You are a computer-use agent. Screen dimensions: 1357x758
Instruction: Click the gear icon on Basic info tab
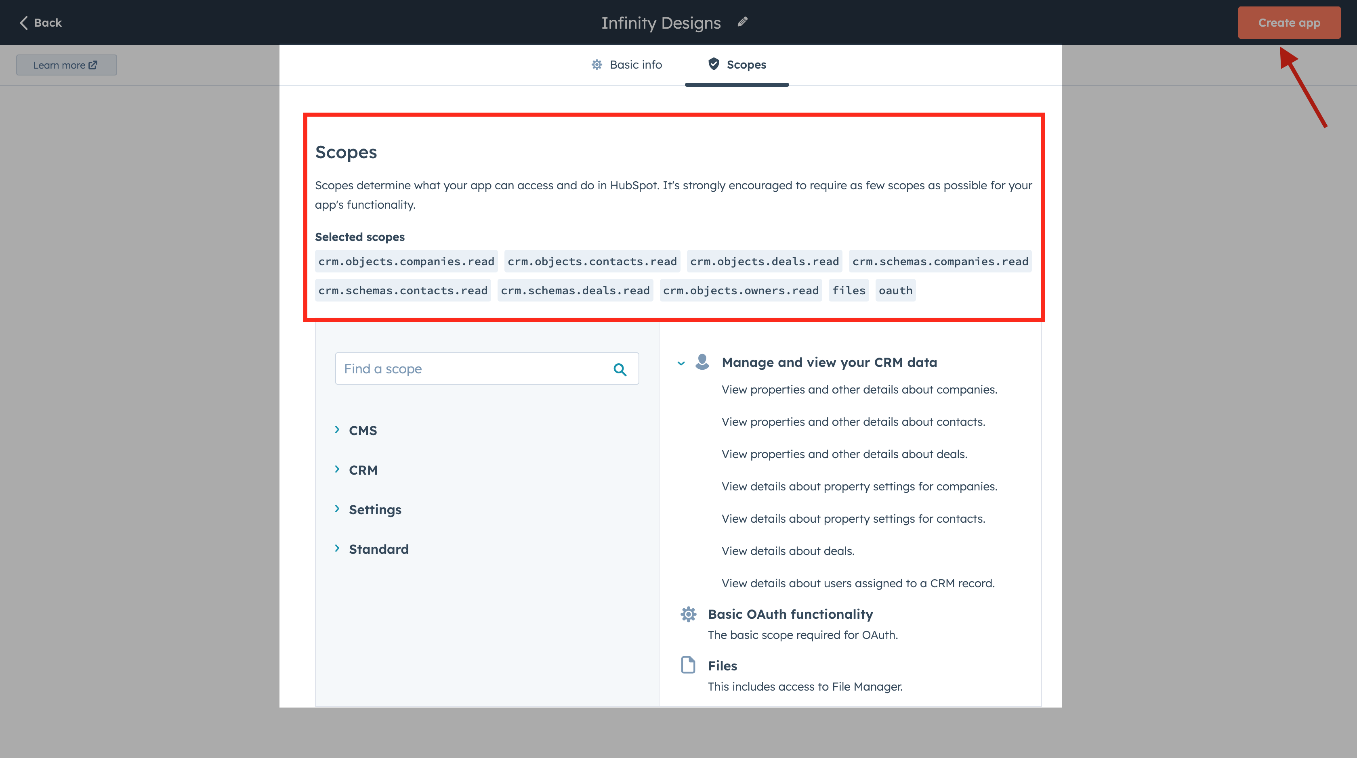coord(597,65)
